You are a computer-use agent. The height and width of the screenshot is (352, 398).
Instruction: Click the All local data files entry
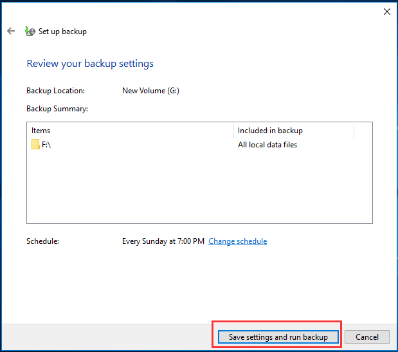(x=267, y=145)
